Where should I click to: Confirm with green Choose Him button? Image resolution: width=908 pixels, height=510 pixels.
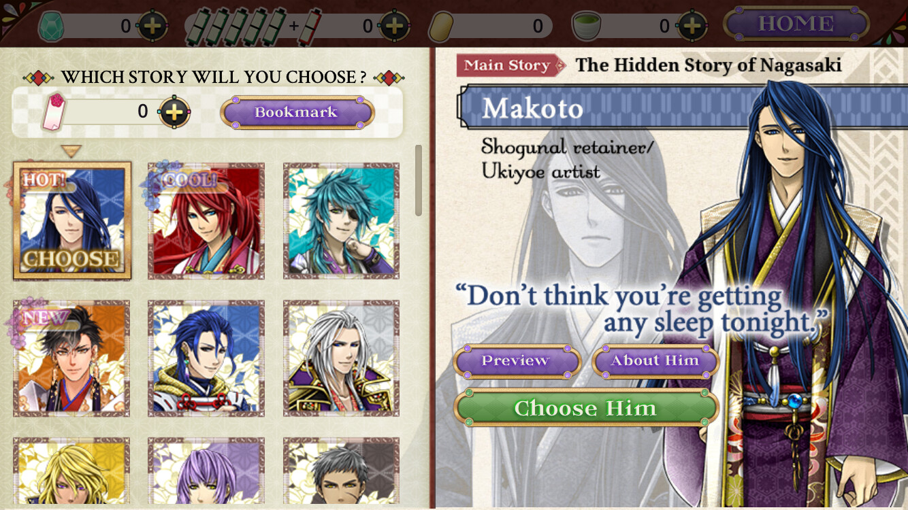(586, 408)
